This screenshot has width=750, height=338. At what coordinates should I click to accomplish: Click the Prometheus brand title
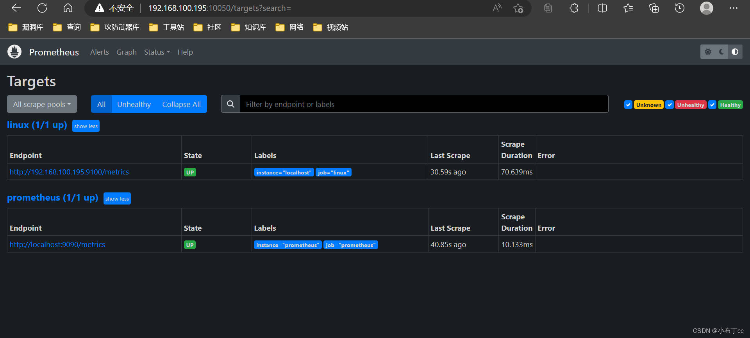(54, 52)
